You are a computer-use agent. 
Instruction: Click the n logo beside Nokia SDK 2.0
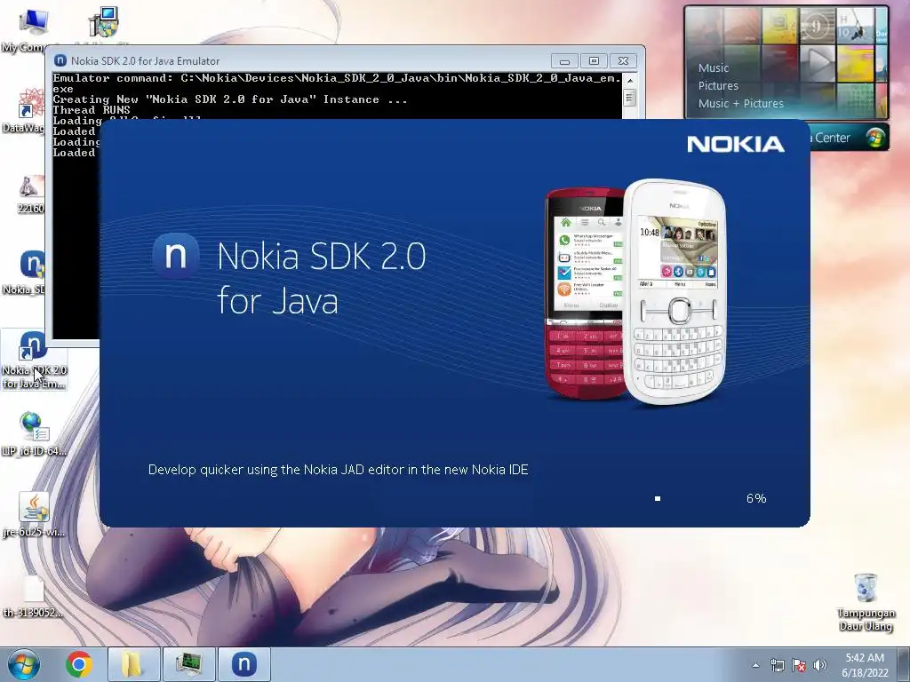click(176, 256)
